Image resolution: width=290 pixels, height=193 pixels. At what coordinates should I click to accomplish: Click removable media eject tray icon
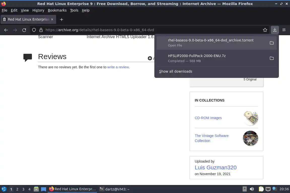(x=244, y=189)
